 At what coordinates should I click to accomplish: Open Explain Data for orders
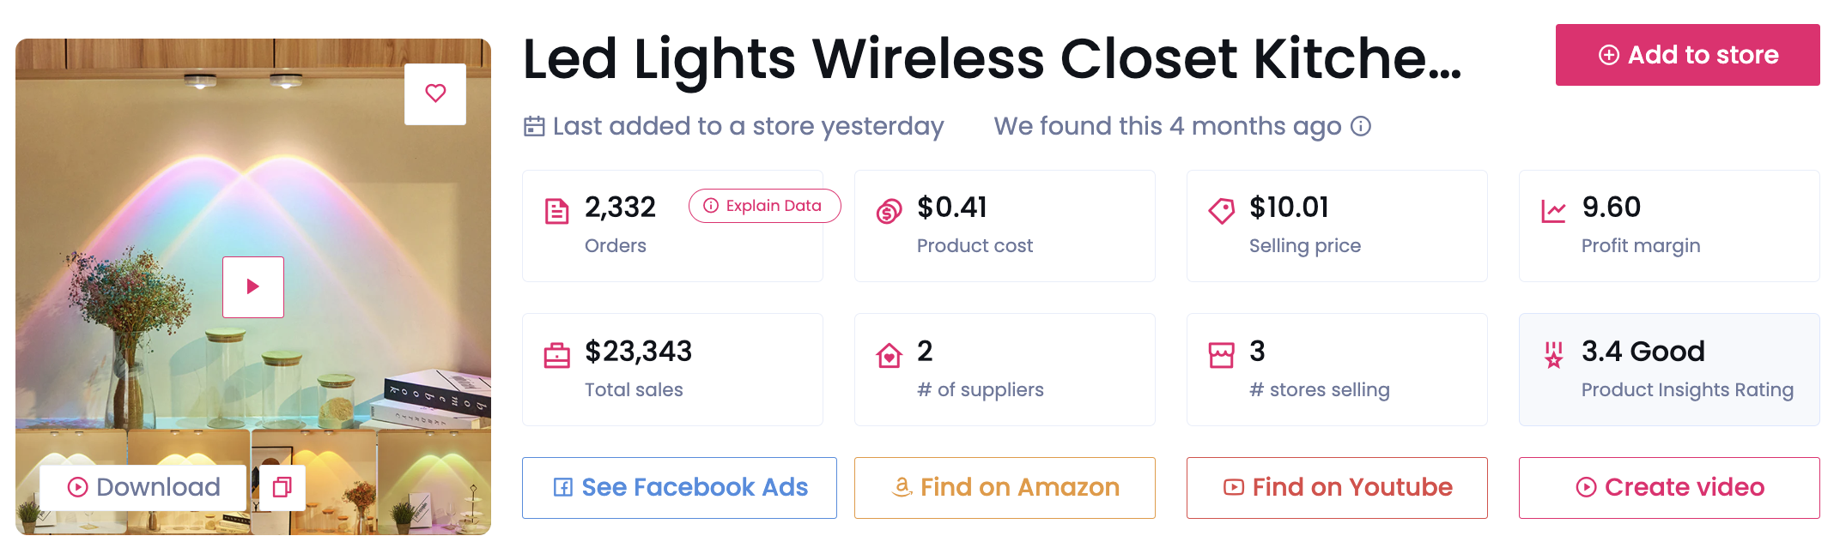click(763, 206)
